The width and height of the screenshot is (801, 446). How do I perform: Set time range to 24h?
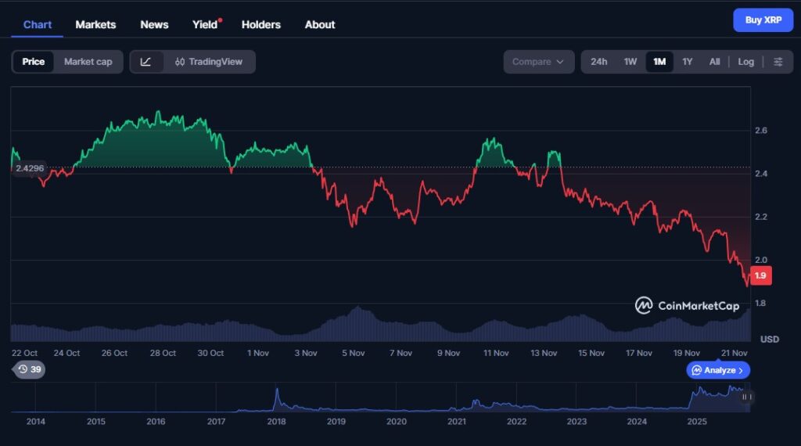tap(598, 62)
